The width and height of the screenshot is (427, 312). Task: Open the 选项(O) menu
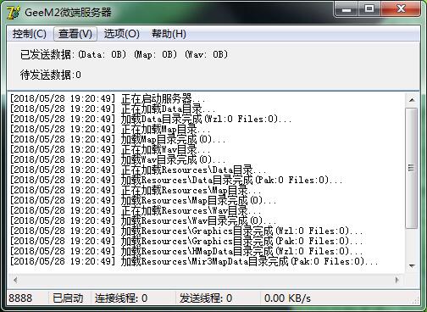(122, 34)
